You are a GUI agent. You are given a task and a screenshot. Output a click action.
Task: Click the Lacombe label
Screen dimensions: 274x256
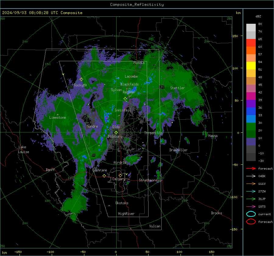tap(131, 76)
